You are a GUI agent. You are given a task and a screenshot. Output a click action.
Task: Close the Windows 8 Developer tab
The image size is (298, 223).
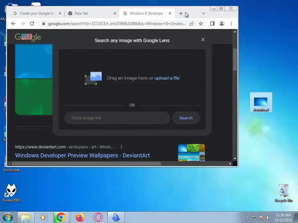pyautogui.click(x=170, y=13)
